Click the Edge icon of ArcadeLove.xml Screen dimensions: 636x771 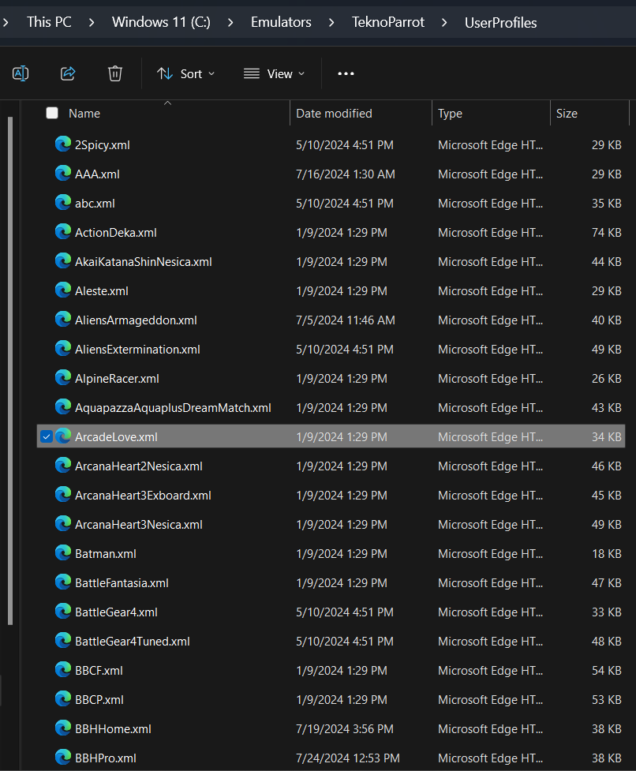pyautogui.click(x=63, y=436)
